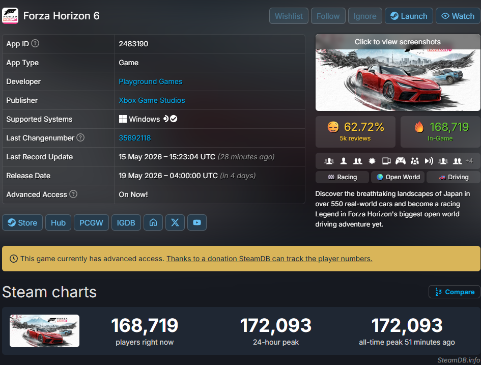The image size is (481, 365).
Task: Open the Advanced Access help question icon
Action: point(73,194)
